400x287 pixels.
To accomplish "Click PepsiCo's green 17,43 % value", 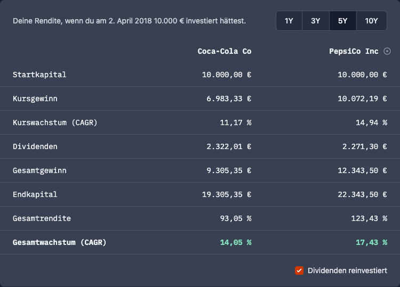I will (x=371, y=242).
